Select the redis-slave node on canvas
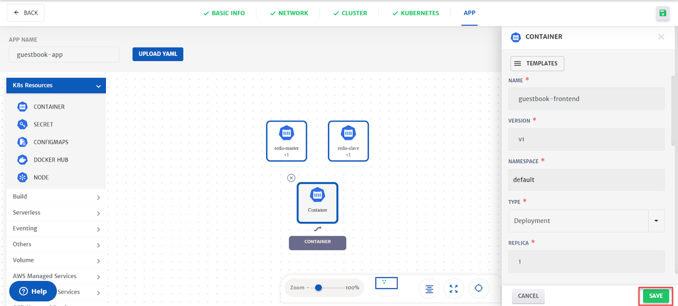Viewport: 678px width, 306px height. point(348,141)
